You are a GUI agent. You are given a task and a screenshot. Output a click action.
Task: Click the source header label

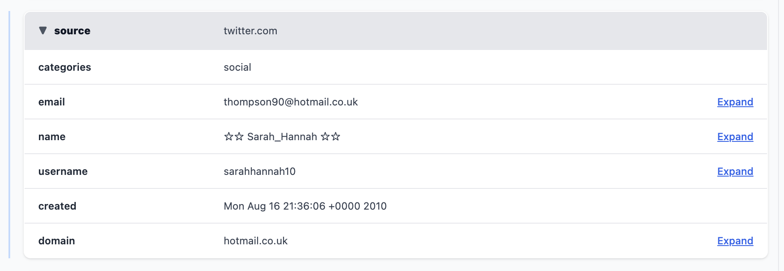pyautogui.click(x=72, y=31)
